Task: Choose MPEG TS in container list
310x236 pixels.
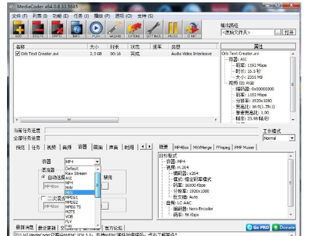Action: click(x=79, y=207)
